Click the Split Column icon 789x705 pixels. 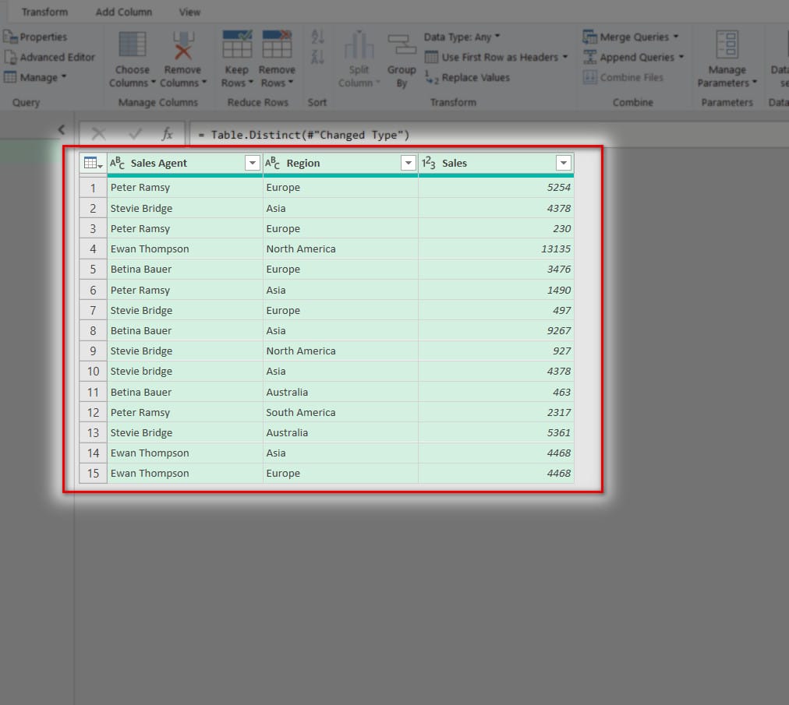pyautogui.click(x=359, y=46)
